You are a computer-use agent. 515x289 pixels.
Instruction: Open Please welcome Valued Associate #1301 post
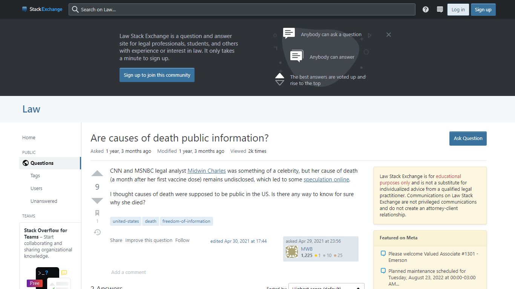tap(433, 257)
